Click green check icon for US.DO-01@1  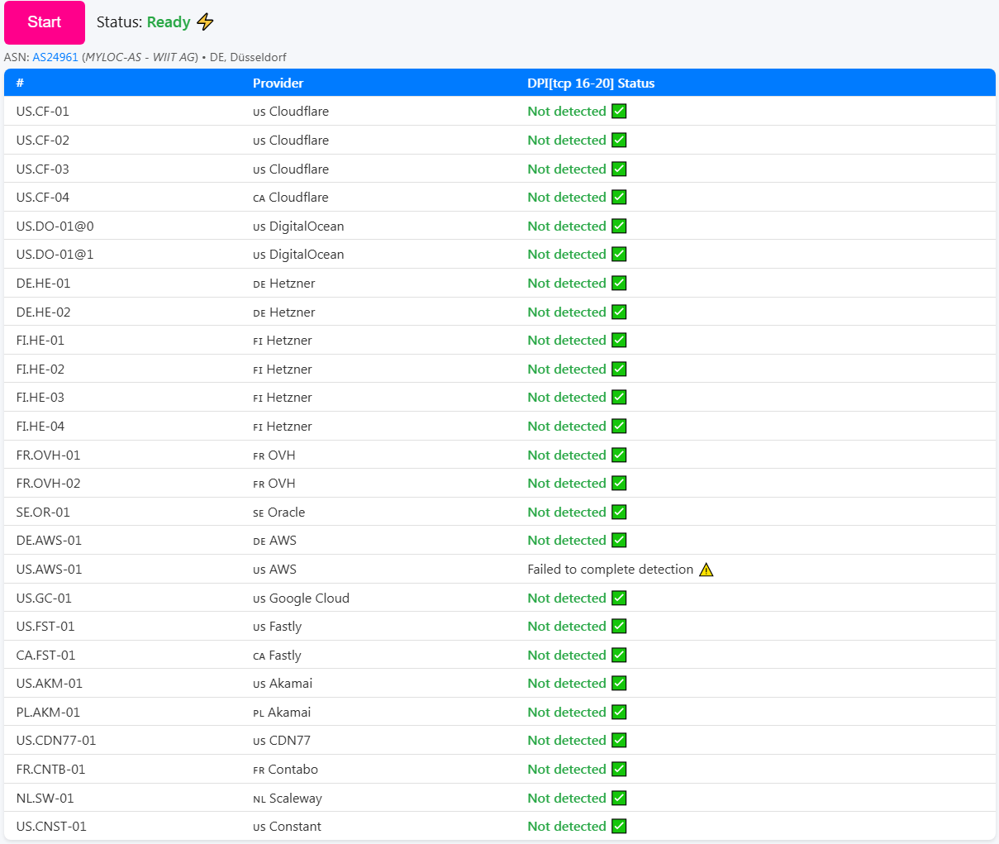pyautogui.click(x=619, y=254)
